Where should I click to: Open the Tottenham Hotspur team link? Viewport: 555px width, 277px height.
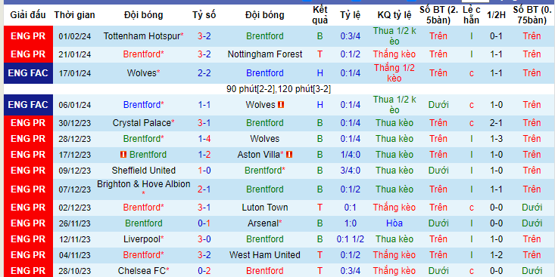point(142,36)
